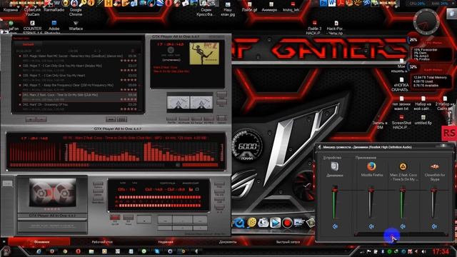This screenshot has width=457, height=257.
Task: Open the Наш клан.jpg desktop file
Action: 228,9
